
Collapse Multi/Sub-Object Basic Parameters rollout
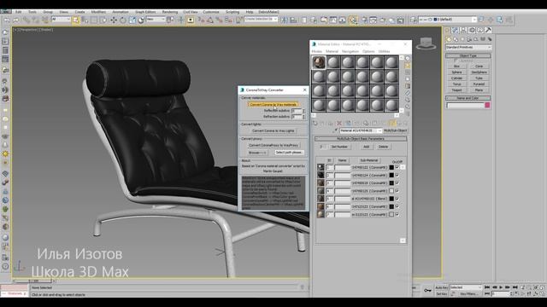[x=361, y=138]
